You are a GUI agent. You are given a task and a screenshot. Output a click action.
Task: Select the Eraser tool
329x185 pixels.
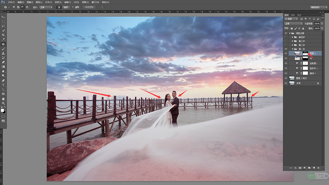(3, 62)
